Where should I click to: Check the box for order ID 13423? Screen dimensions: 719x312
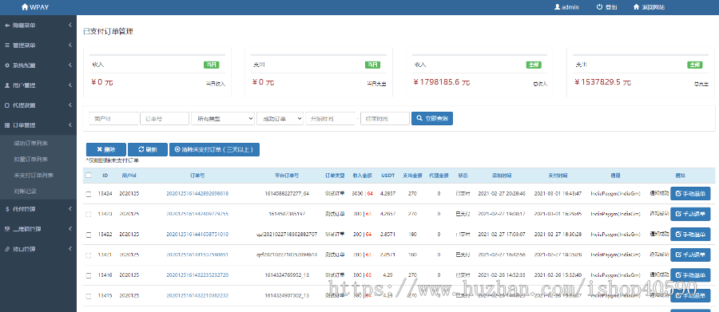click(x=89, y=215)
